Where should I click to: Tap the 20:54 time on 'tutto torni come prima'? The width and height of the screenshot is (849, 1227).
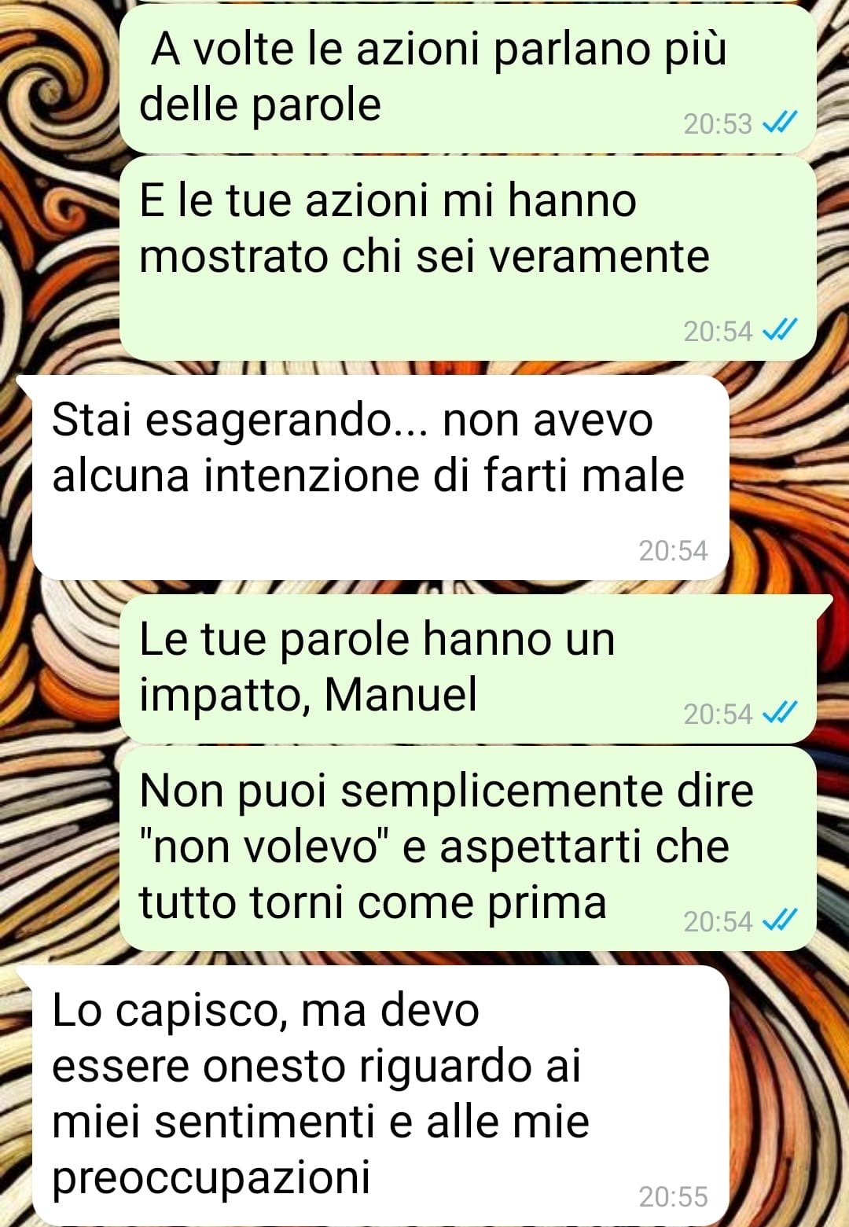click(x=718, y=920)
